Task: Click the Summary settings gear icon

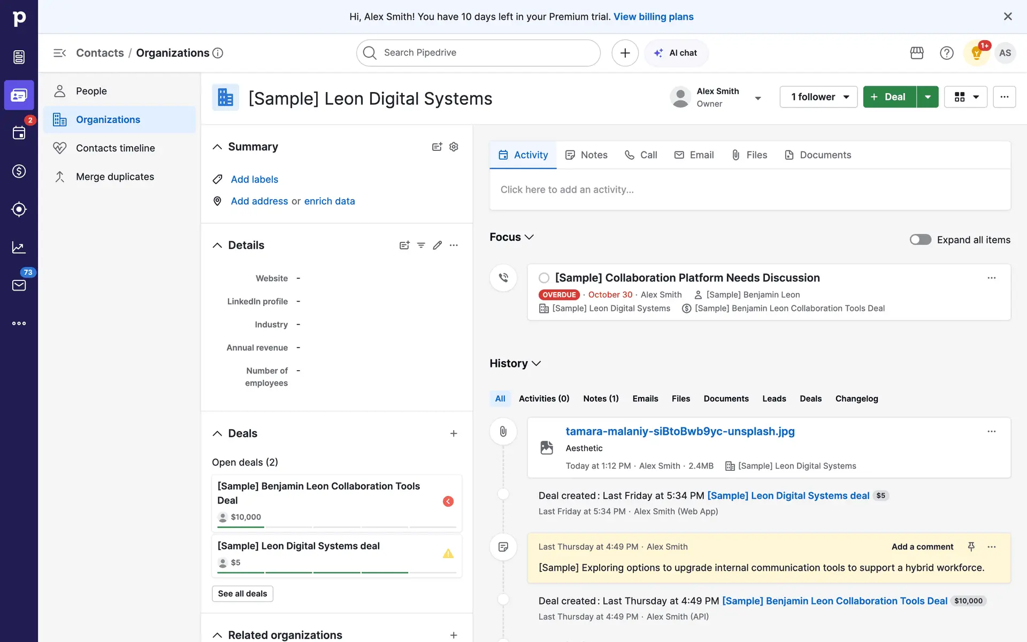Action: pos(454,147)
